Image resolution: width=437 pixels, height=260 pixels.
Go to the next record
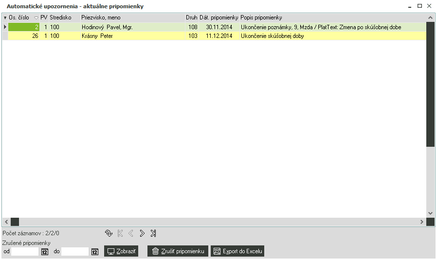[142, 233]
